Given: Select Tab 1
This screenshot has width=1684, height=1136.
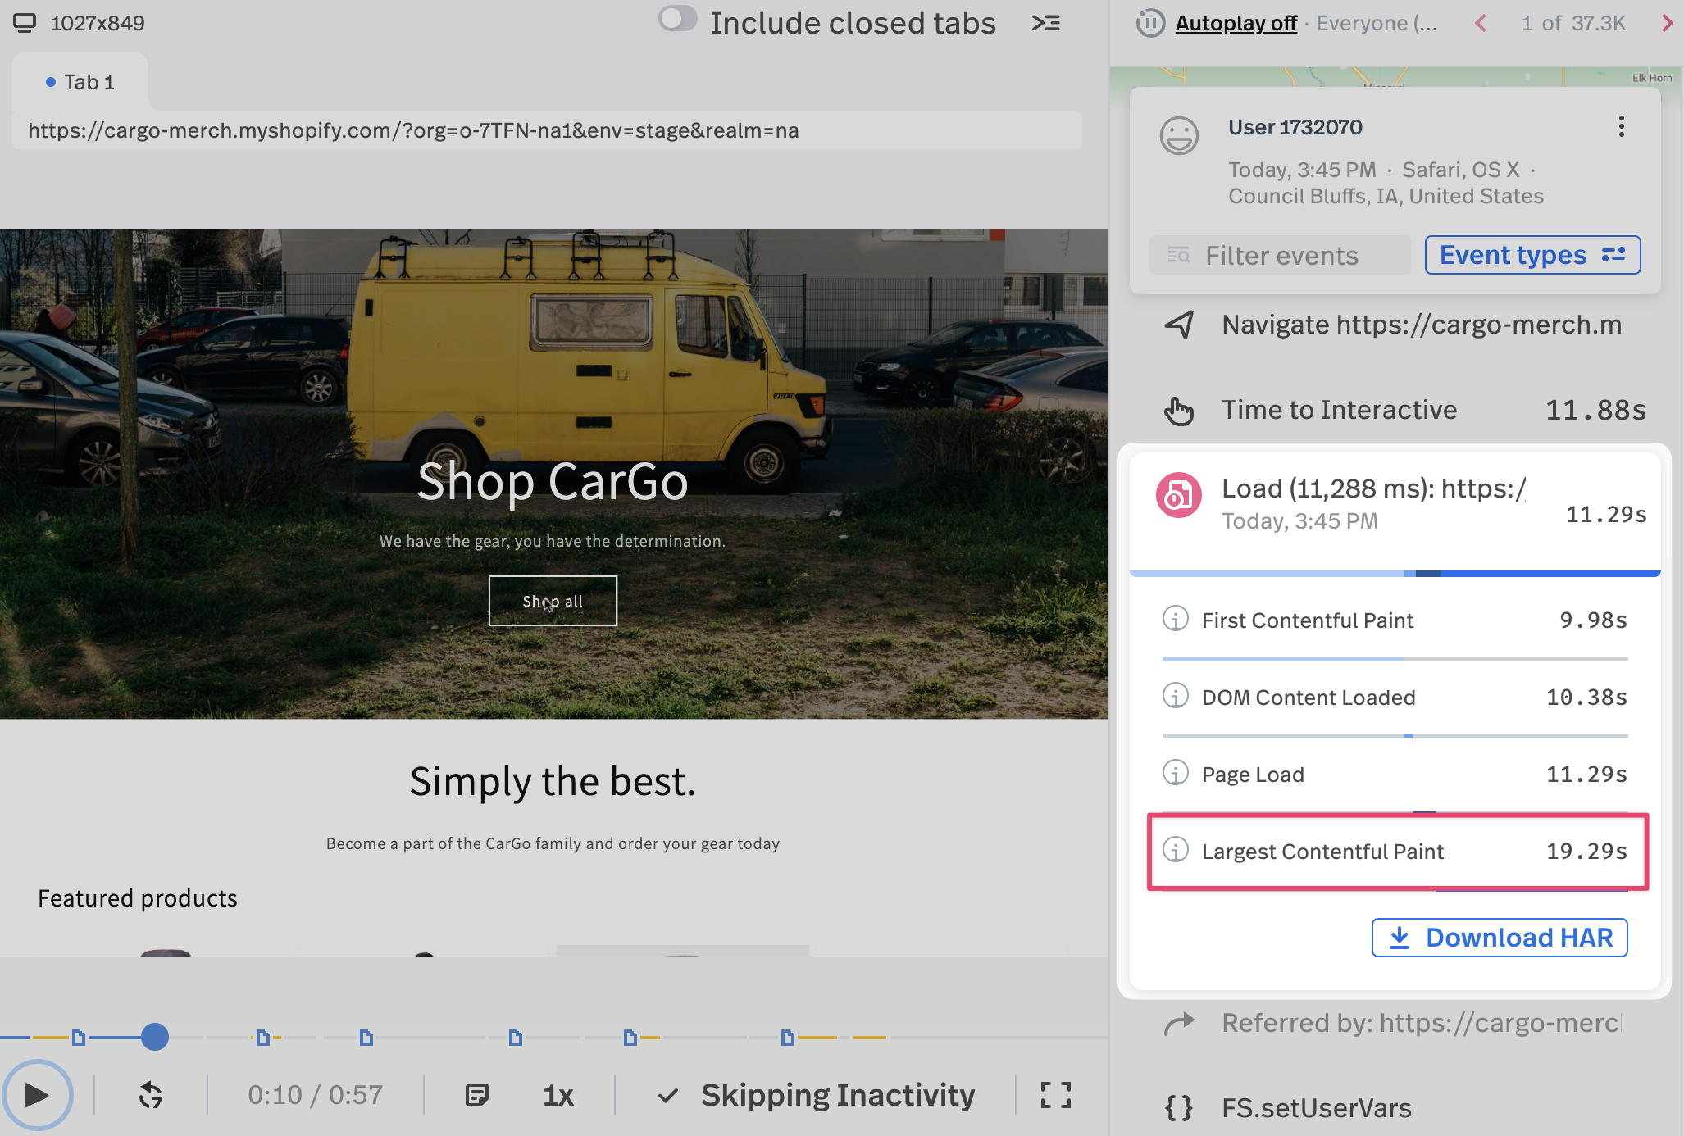Looking at the screenshot, I should point(80,82).
